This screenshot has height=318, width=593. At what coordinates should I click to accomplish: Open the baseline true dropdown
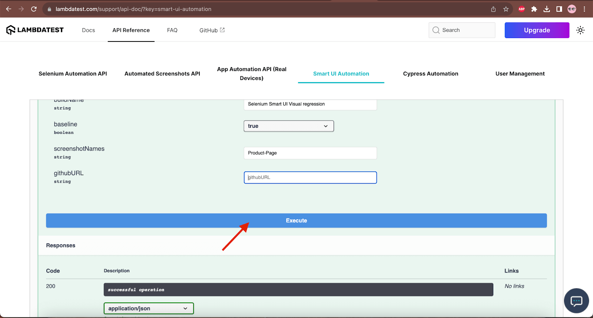(x=289, y=126)
